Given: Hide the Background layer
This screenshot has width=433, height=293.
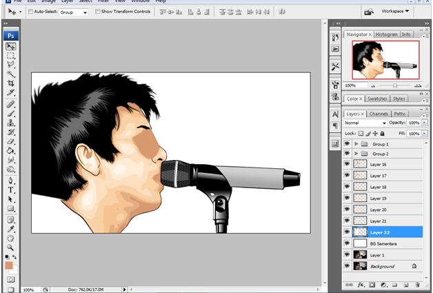Looking at the screenshot, I should pos(347,266).
